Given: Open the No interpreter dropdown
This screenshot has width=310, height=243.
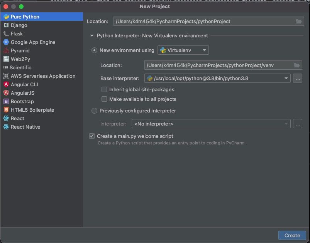Looking at the screenshot, I should 211,124.
